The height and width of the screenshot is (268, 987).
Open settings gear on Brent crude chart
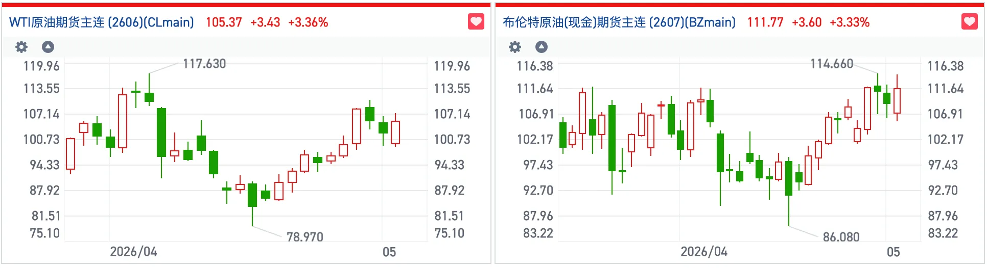click(x=515, y=47)
